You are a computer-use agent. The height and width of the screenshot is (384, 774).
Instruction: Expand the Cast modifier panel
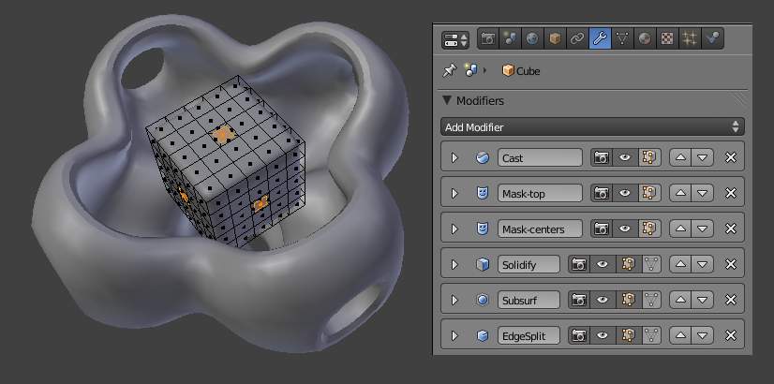(454, 158)
